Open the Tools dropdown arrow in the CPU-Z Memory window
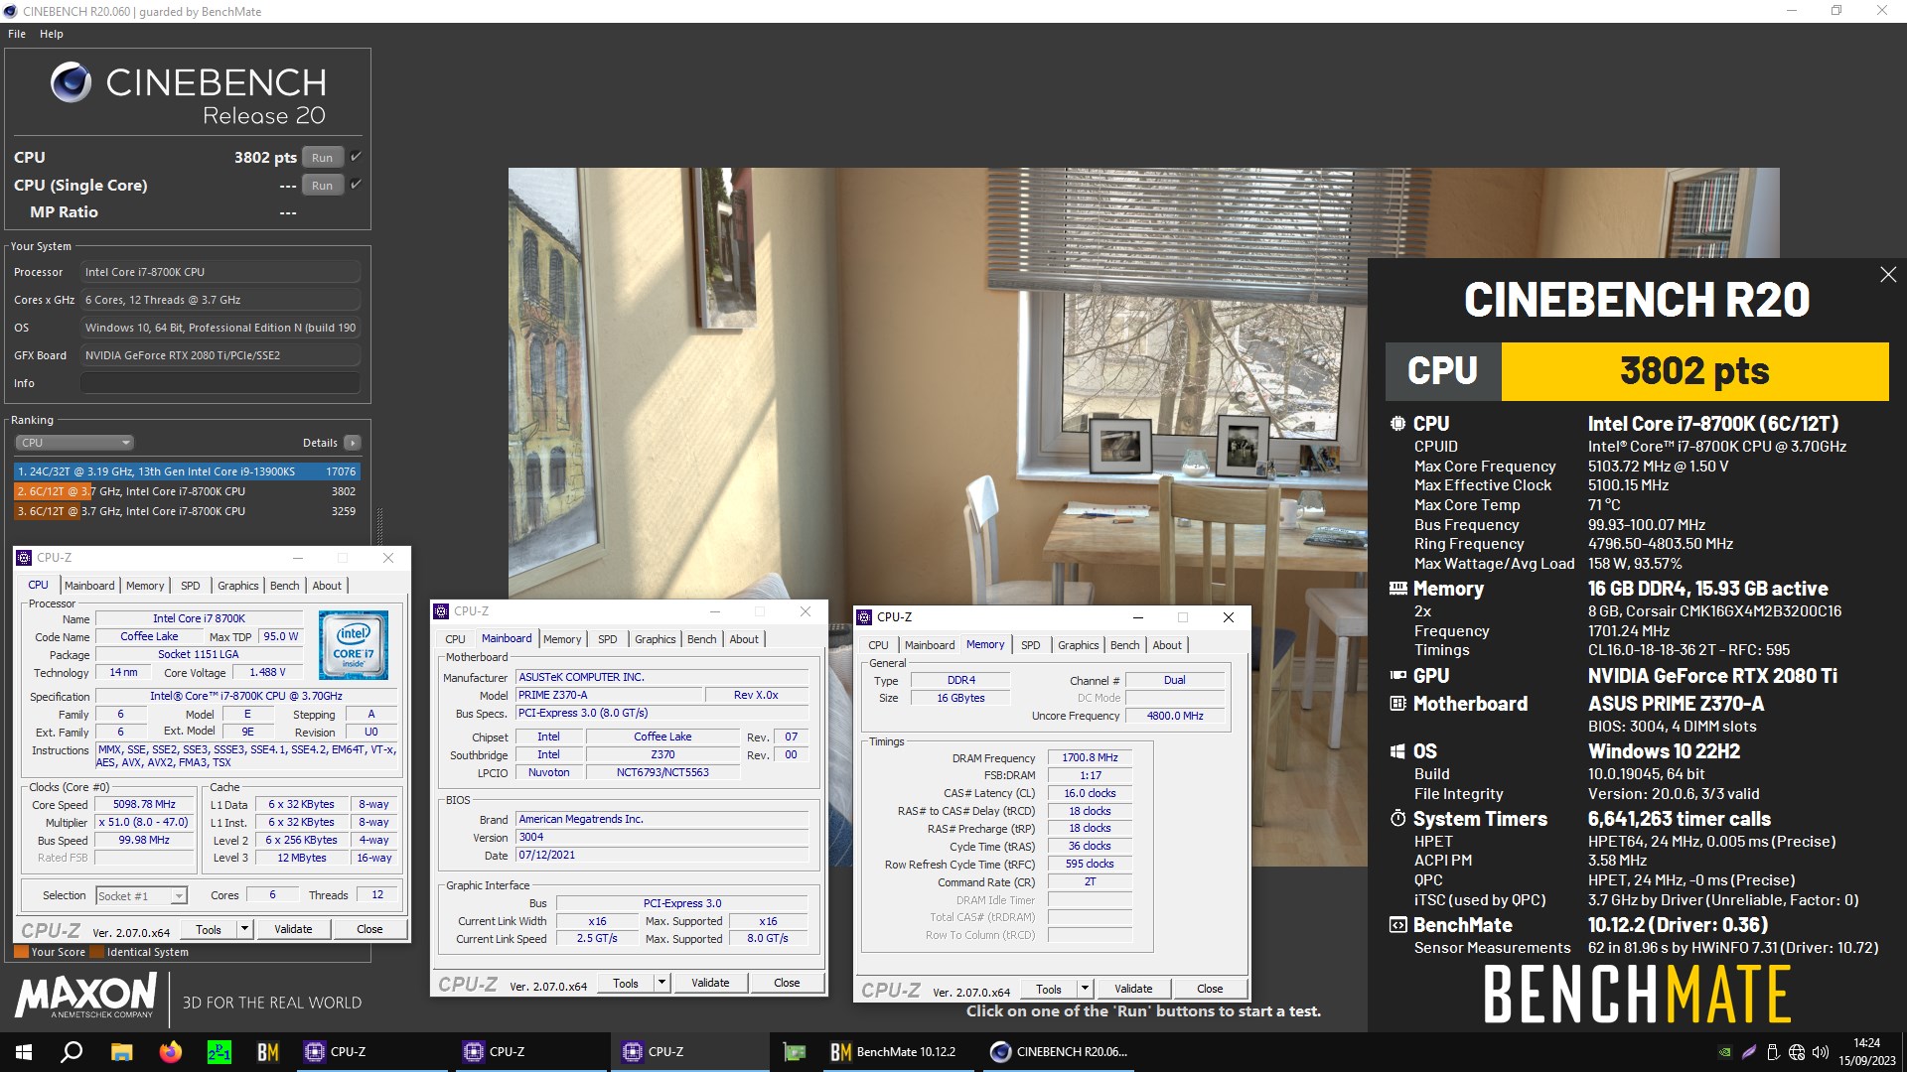Image resolution: width=1907 pixels, height=1072 pixels. [1085, 990]
